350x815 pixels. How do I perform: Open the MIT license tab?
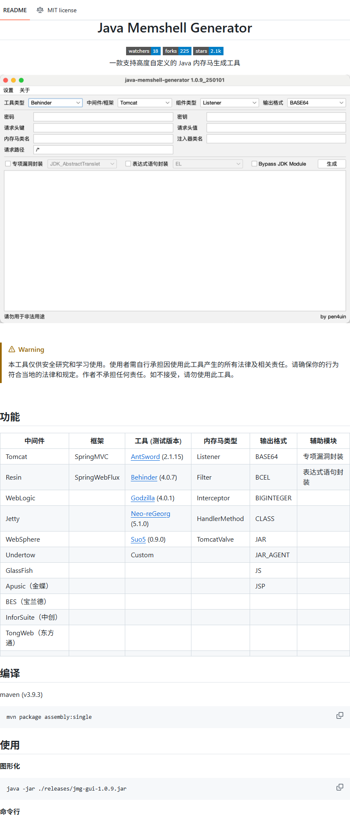tap(57, 10)
